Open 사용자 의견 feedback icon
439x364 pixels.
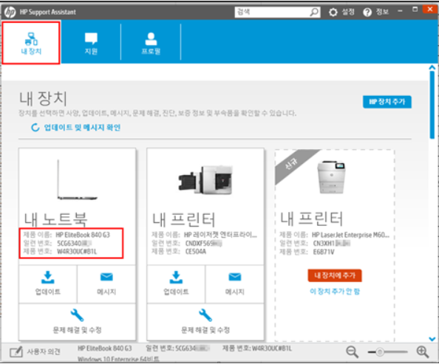(x=16, y=351)
